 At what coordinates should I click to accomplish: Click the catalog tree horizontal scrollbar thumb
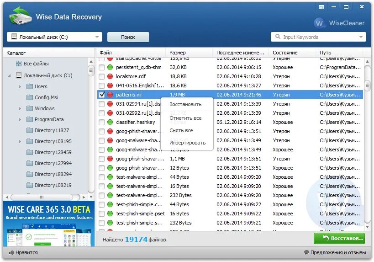[x=42, y=197]
